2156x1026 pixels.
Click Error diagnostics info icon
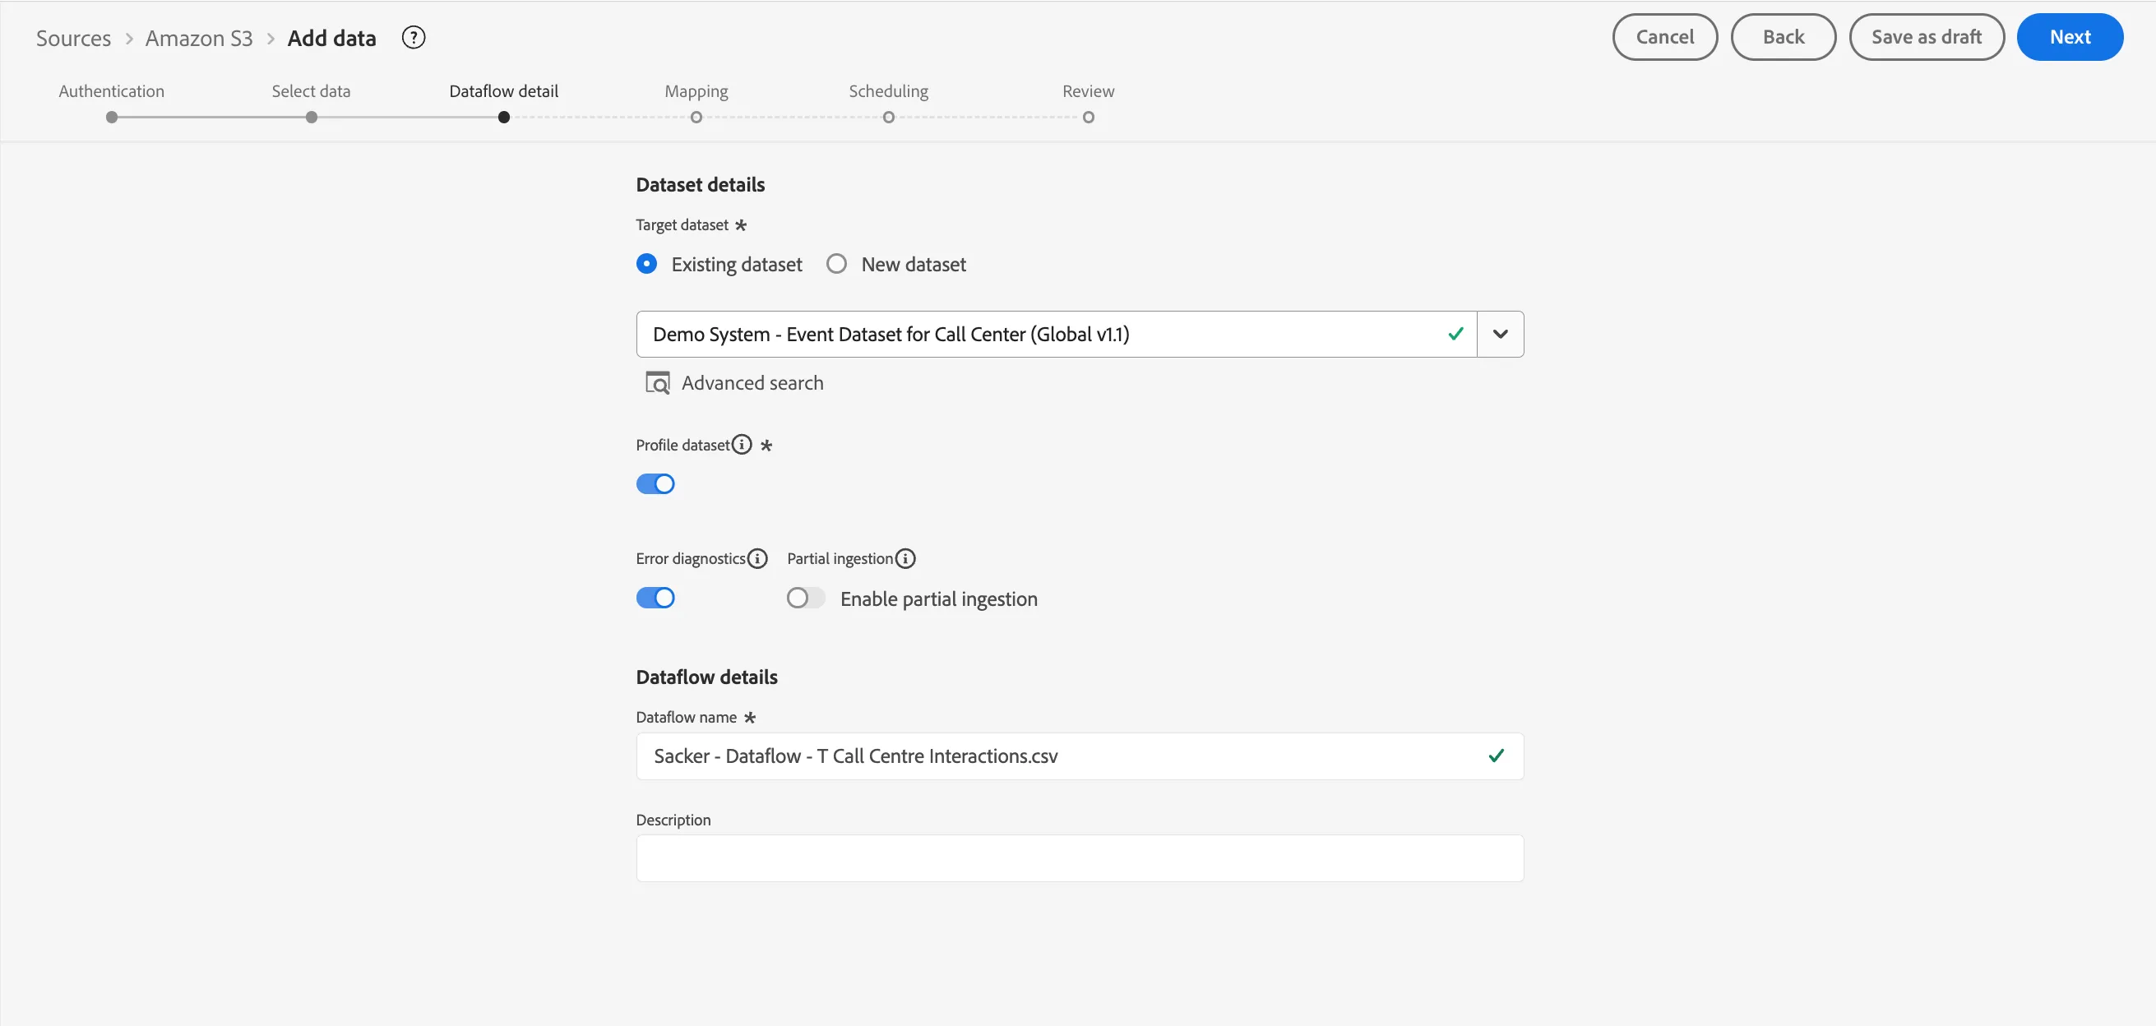757,558
